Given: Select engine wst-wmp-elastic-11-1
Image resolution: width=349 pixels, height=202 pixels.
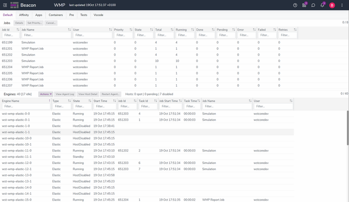Looking at the screenshot, I should [x=147, y=157].
